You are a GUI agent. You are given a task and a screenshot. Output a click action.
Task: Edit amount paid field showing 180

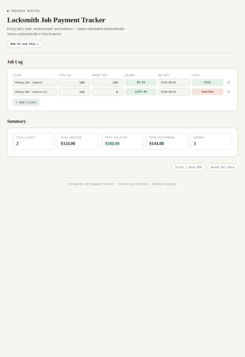click(107, 82)
